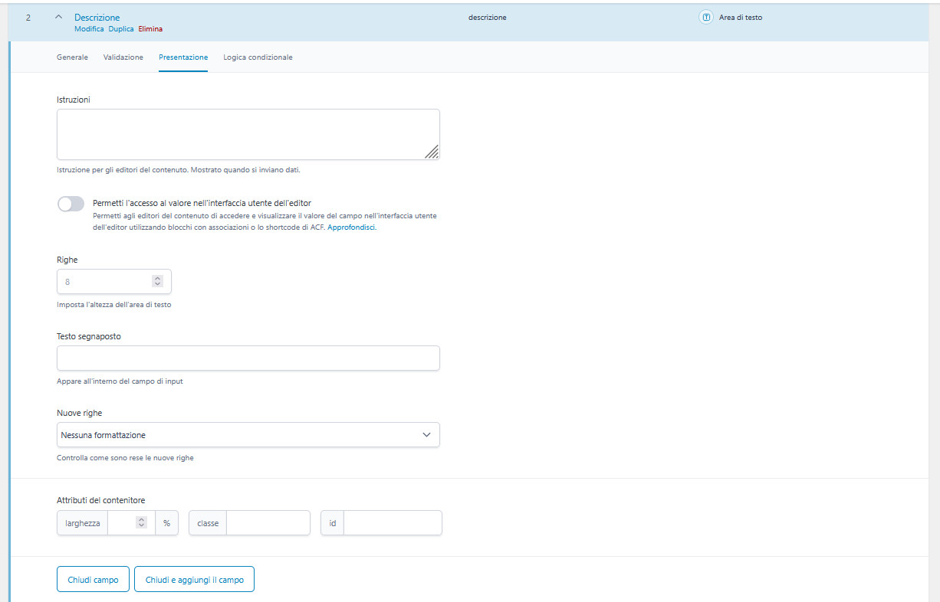Enable access to value in editor UI toggle

[x=71, y=204]
